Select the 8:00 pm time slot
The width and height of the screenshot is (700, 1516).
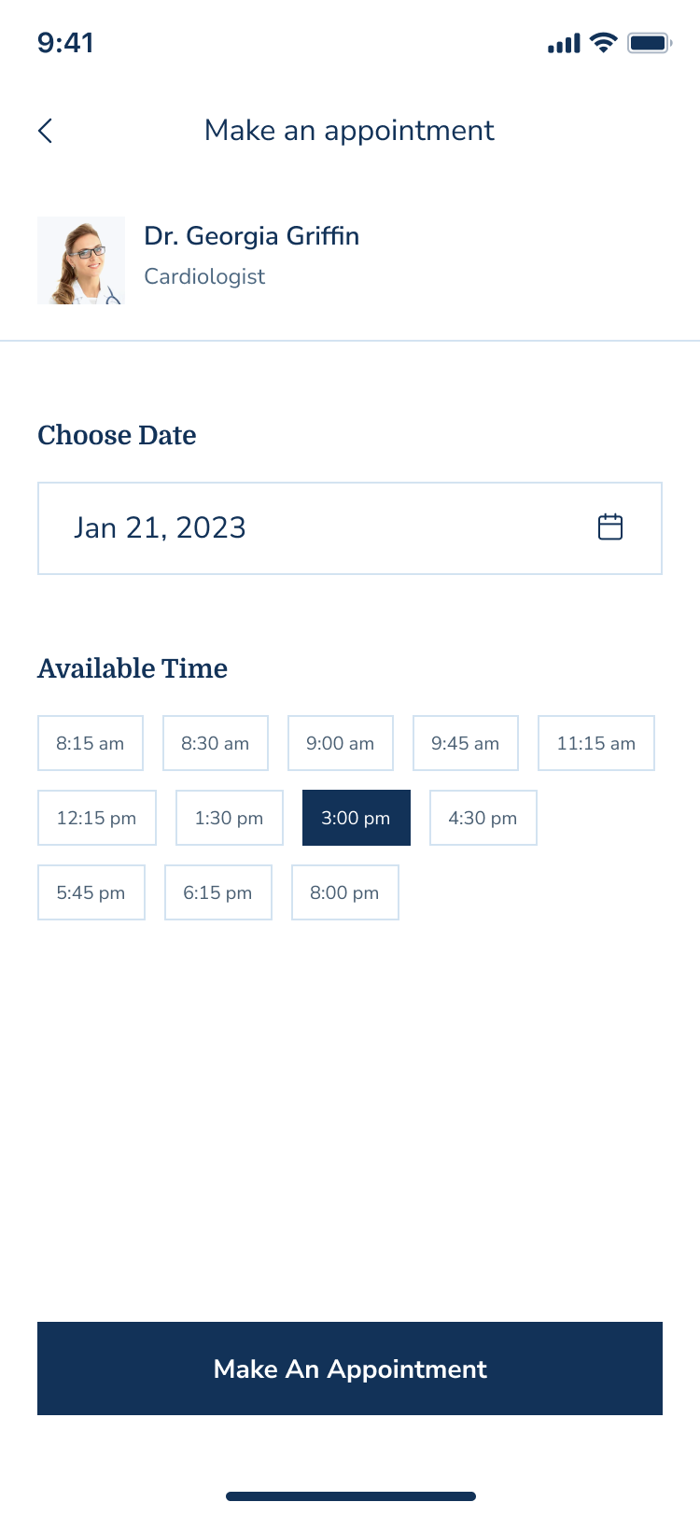[345, 892]
